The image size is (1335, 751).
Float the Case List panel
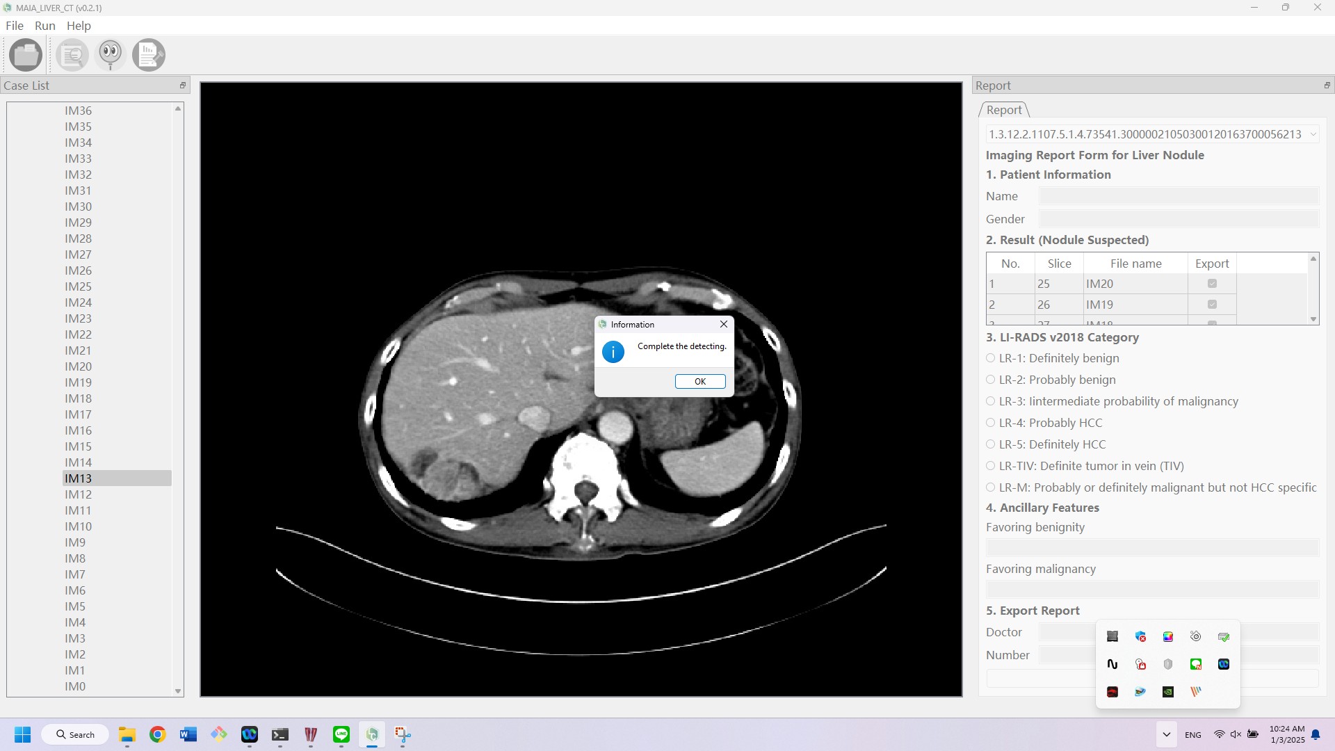(x=183, y=86)
